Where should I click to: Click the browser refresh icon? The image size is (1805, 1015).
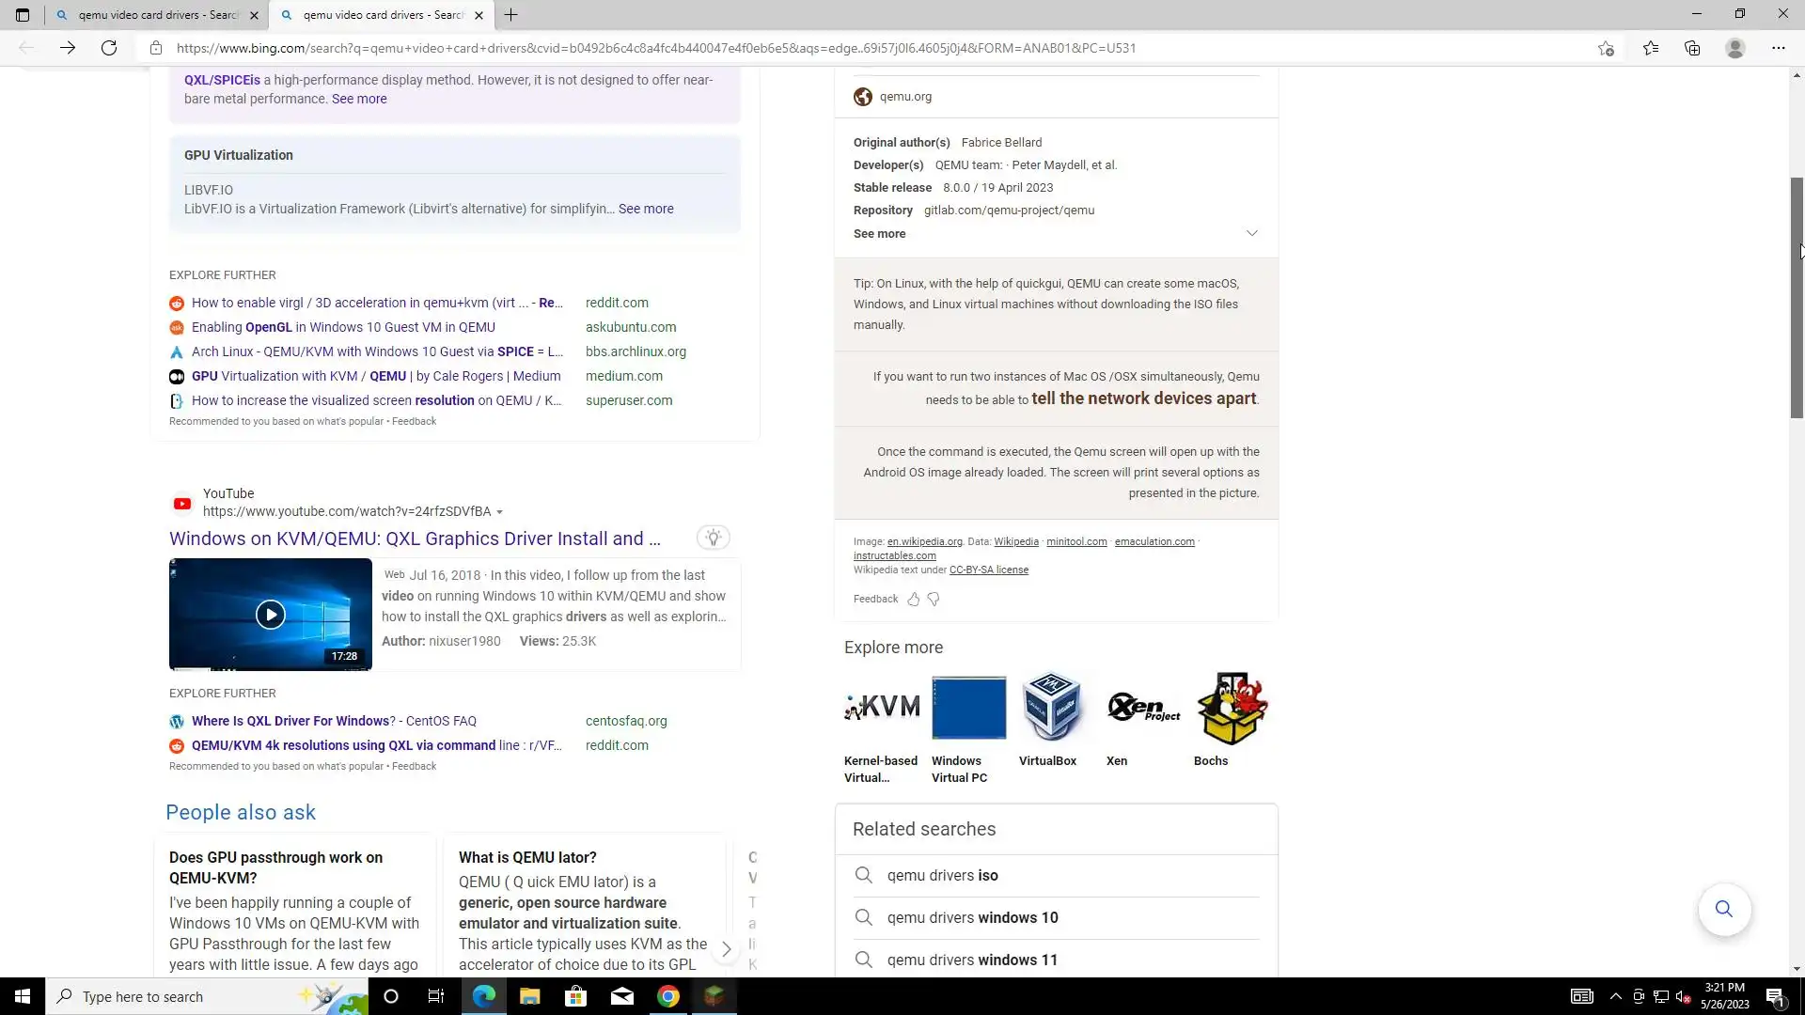point(109,48)
